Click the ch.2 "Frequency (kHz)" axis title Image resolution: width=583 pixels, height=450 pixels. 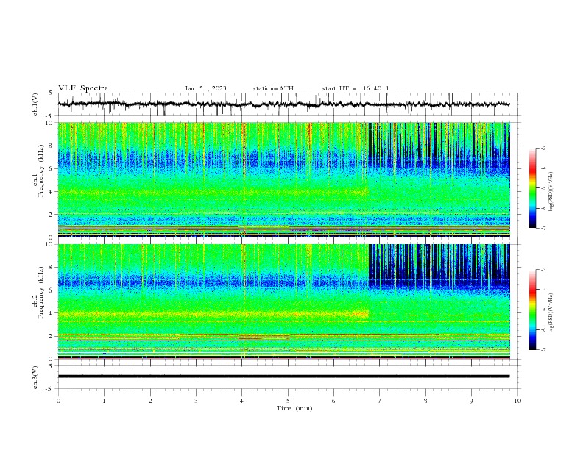41,292
